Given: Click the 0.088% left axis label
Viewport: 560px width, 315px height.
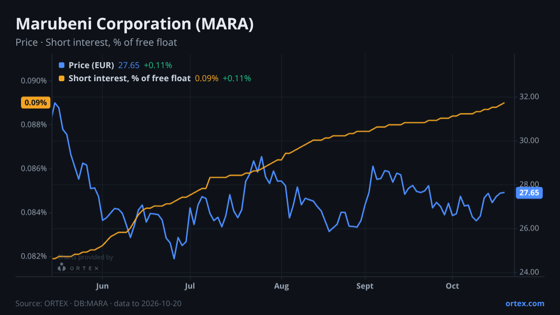Looking at the screenshot, I should 34,125.
